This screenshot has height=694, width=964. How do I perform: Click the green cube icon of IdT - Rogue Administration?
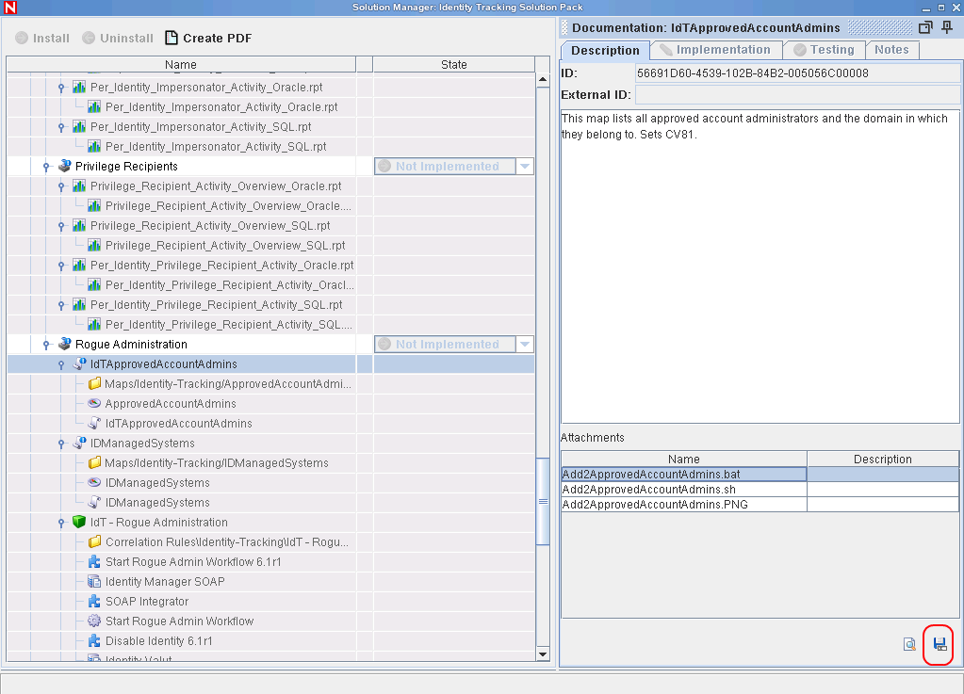click(x=79, y=522)
